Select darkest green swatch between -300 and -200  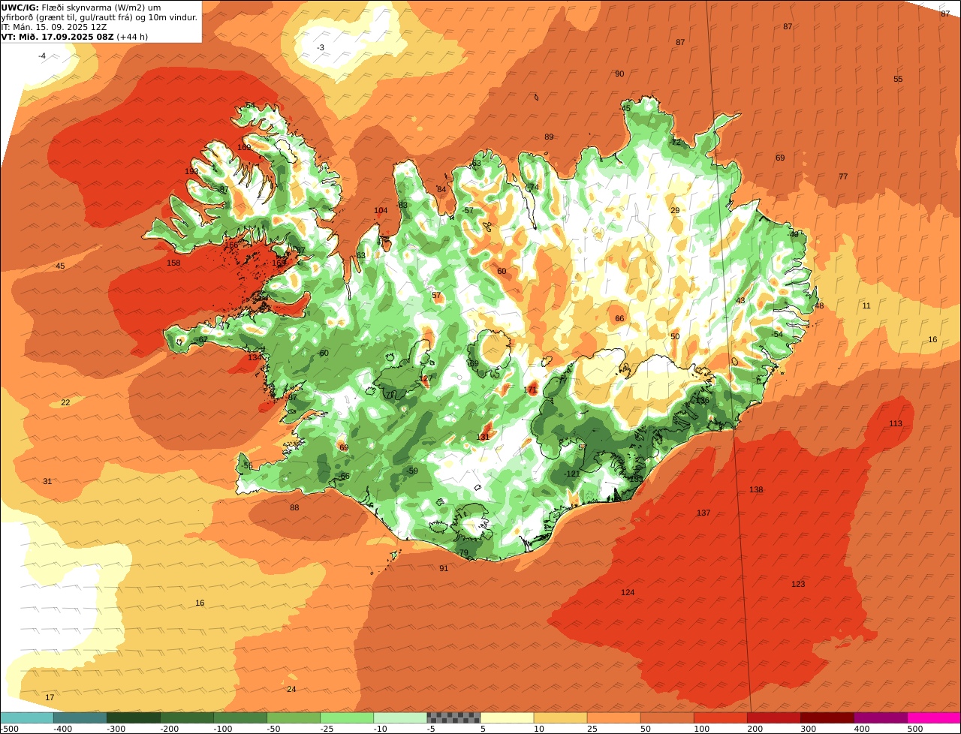(134, 717)
